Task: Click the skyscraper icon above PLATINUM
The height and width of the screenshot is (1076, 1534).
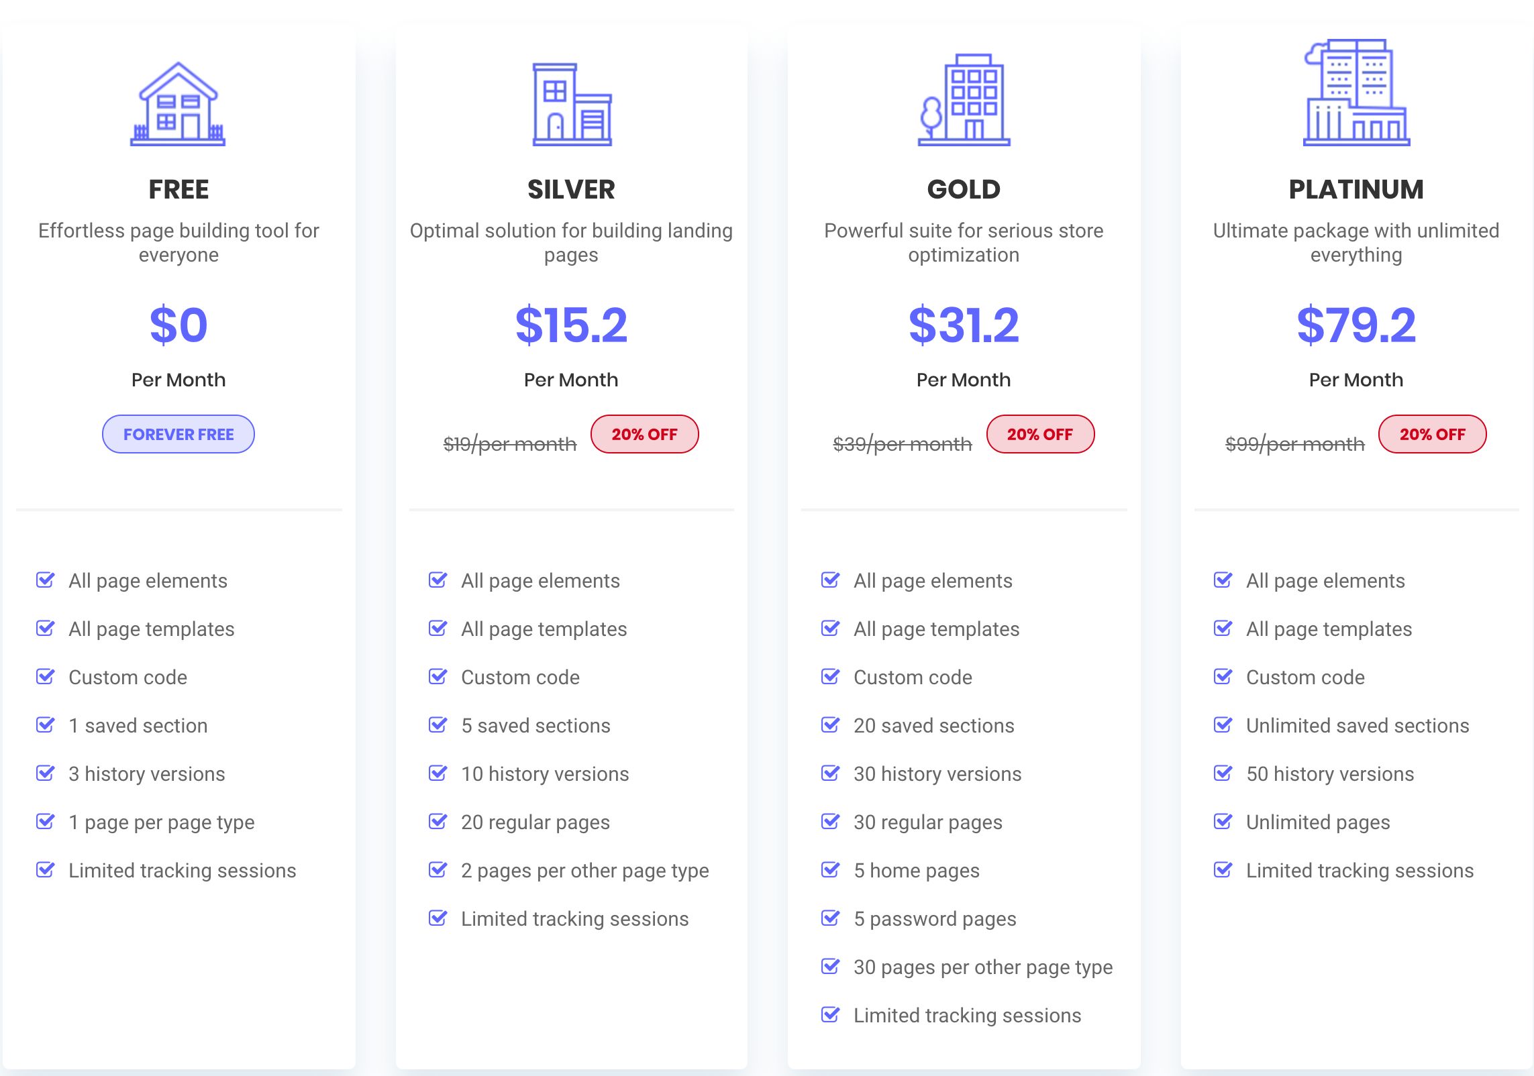Action: click(1356, 93)
